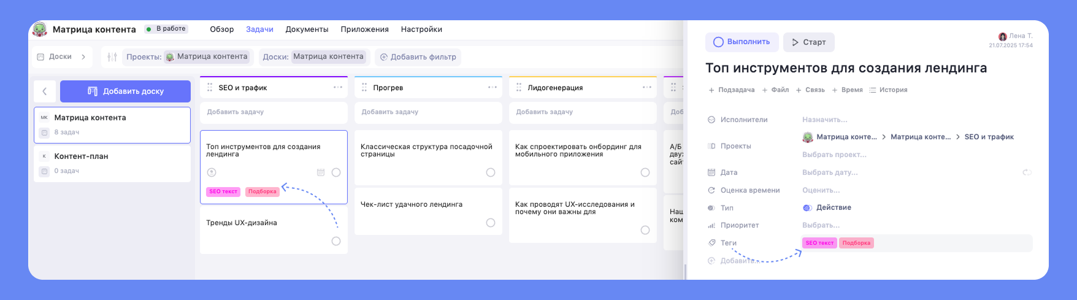This screenshot has height=300, width=1077.
Task: Click the Исполнители field icon
Action: pos(711,120)
